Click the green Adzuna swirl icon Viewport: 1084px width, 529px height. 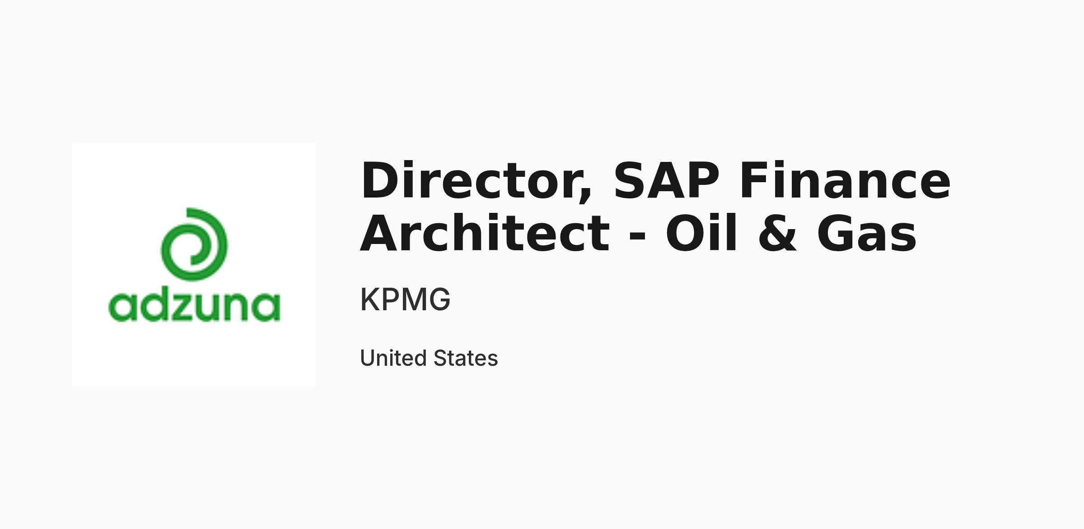(x=194, y=244)
